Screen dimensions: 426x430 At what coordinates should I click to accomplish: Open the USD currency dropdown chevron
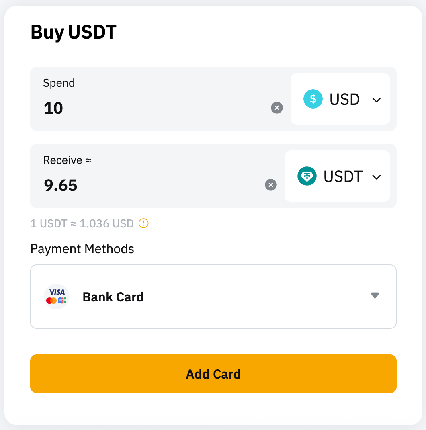coord(377,100)
